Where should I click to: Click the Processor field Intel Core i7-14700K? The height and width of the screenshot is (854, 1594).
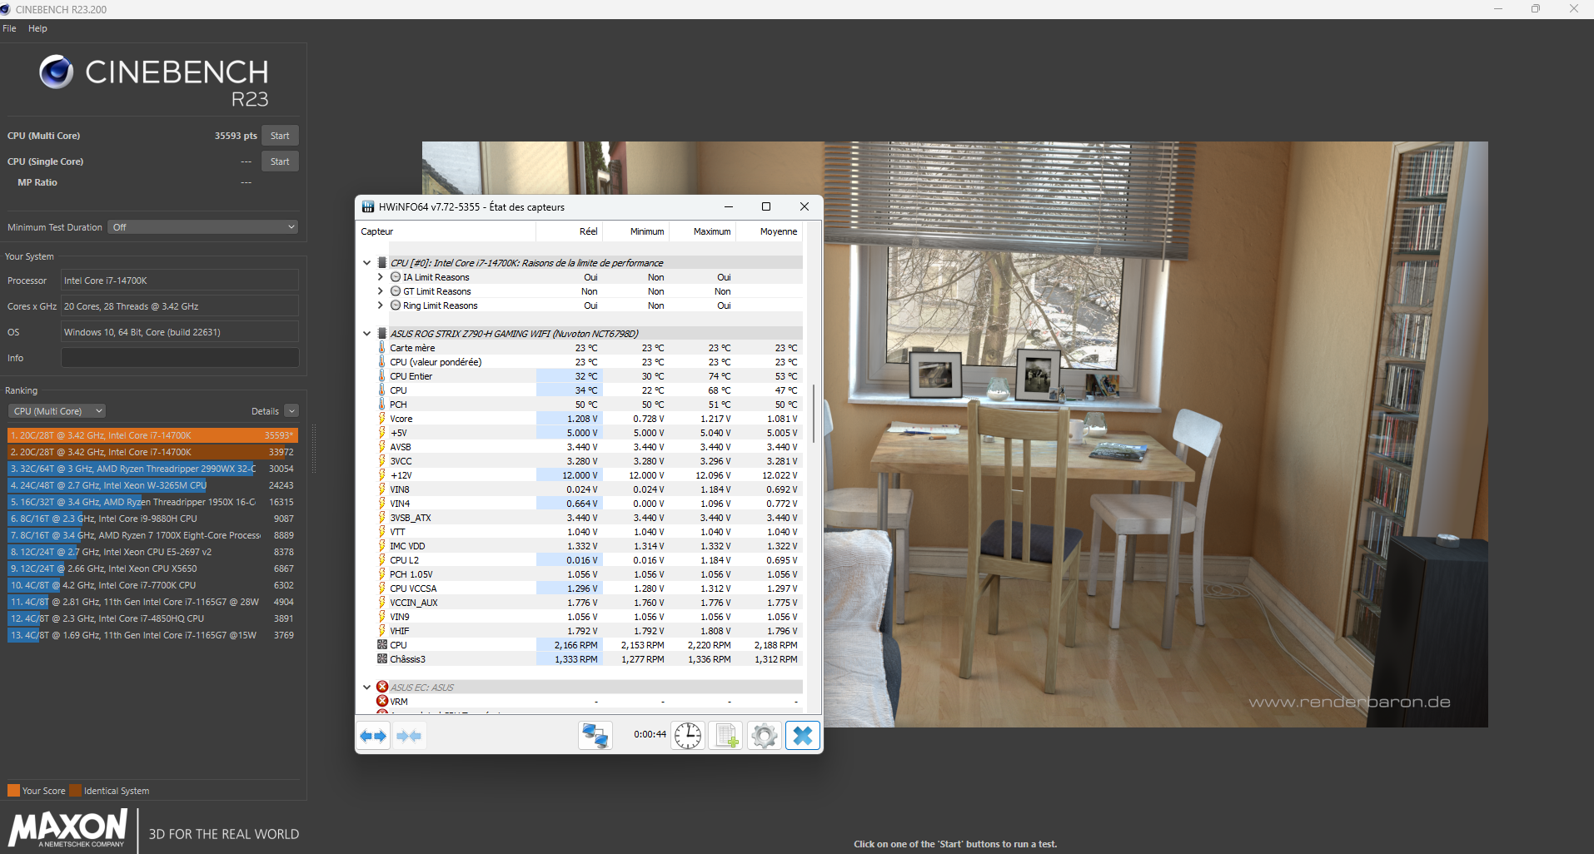point(180,281)
